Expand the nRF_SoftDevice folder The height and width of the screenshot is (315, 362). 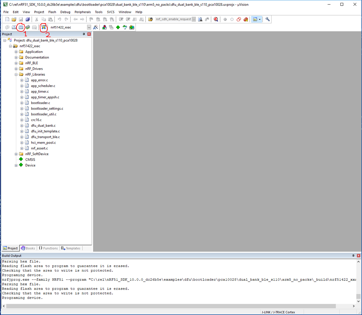(16, 154)
